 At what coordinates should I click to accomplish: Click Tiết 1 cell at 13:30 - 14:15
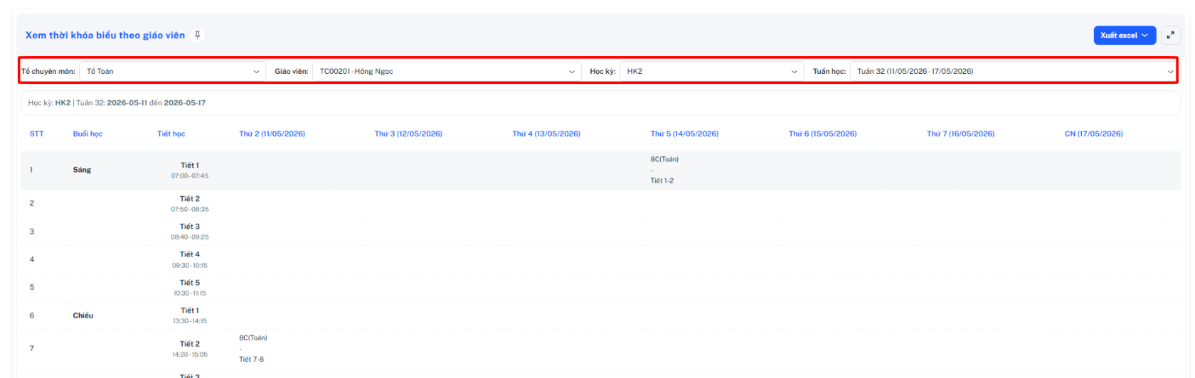coord(190,315)
